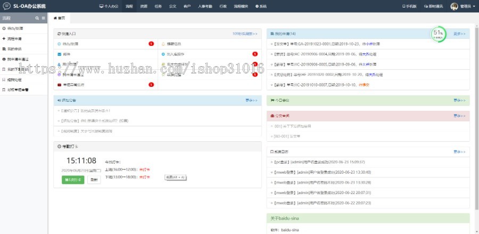Click the 刷新 button in attendance panel
The height and width of the screenshot is (234, 479).
94,180
